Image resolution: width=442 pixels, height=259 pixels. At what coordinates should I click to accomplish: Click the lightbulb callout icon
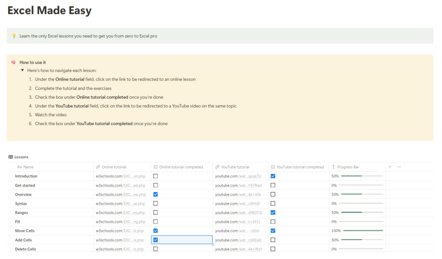14,36
